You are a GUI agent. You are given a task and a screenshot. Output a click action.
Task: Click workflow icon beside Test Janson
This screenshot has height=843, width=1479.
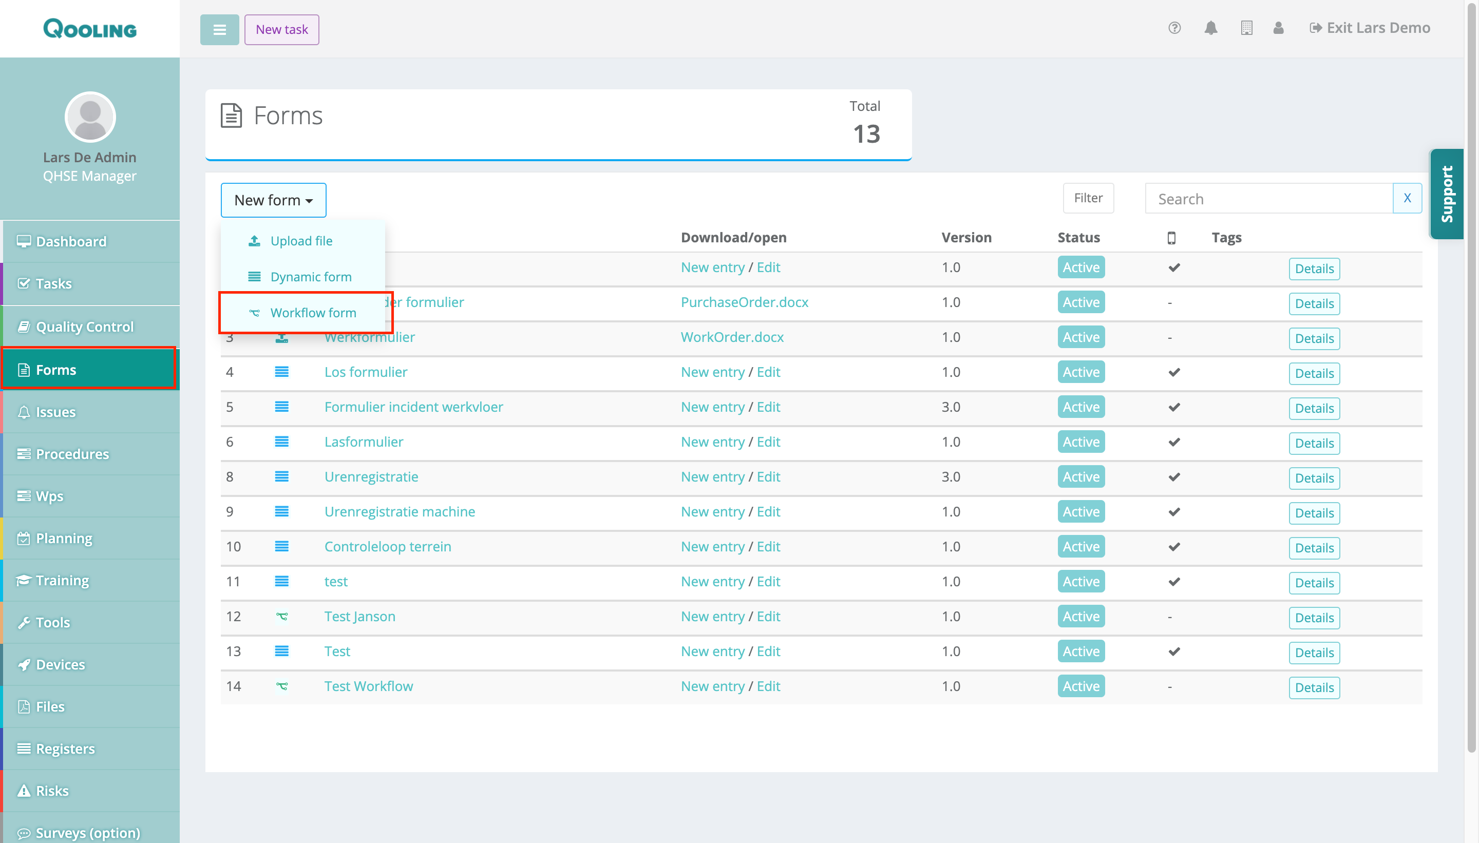click(281, 617)
